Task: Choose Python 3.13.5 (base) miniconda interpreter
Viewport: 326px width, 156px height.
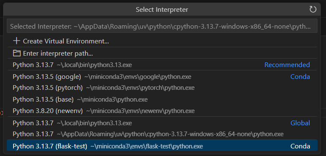Action: [x=162, y=100]
